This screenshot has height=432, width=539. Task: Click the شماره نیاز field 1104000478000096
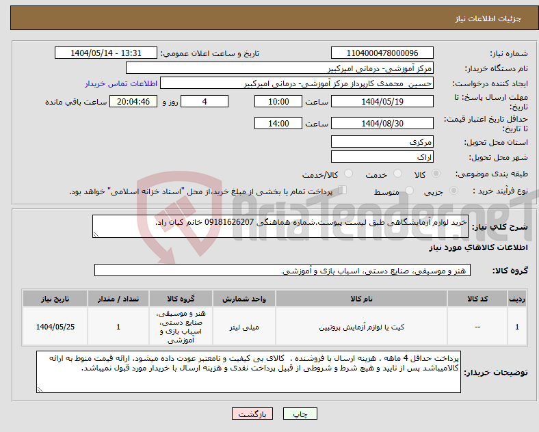[382, 53]
